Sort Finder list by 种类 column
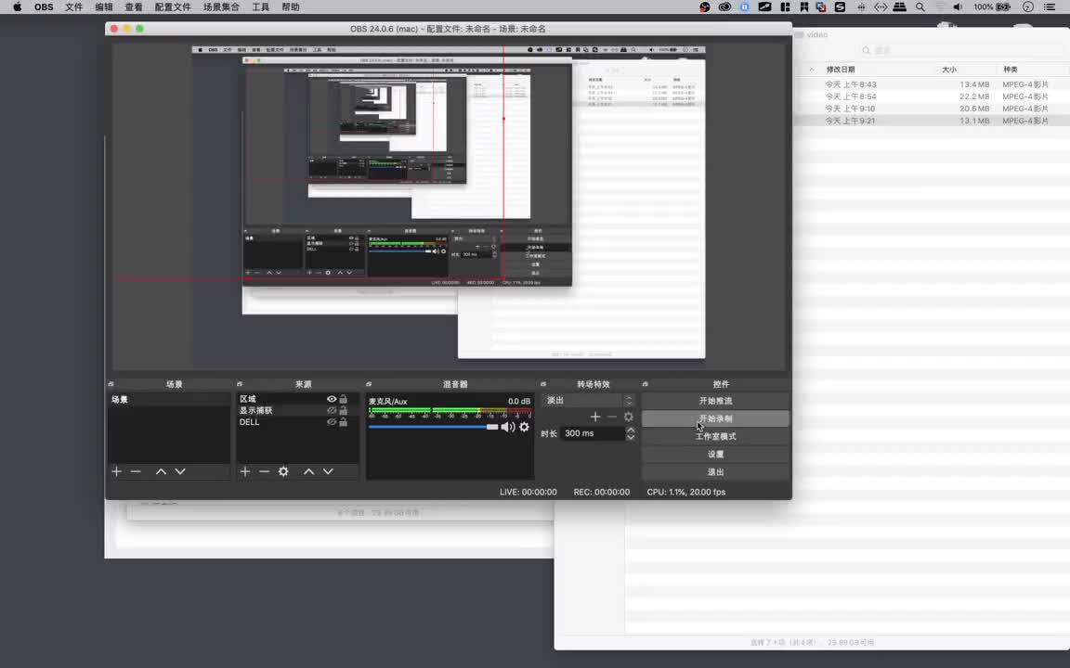Screen dimensions: 1070x668 click(x=1010, y=70)
